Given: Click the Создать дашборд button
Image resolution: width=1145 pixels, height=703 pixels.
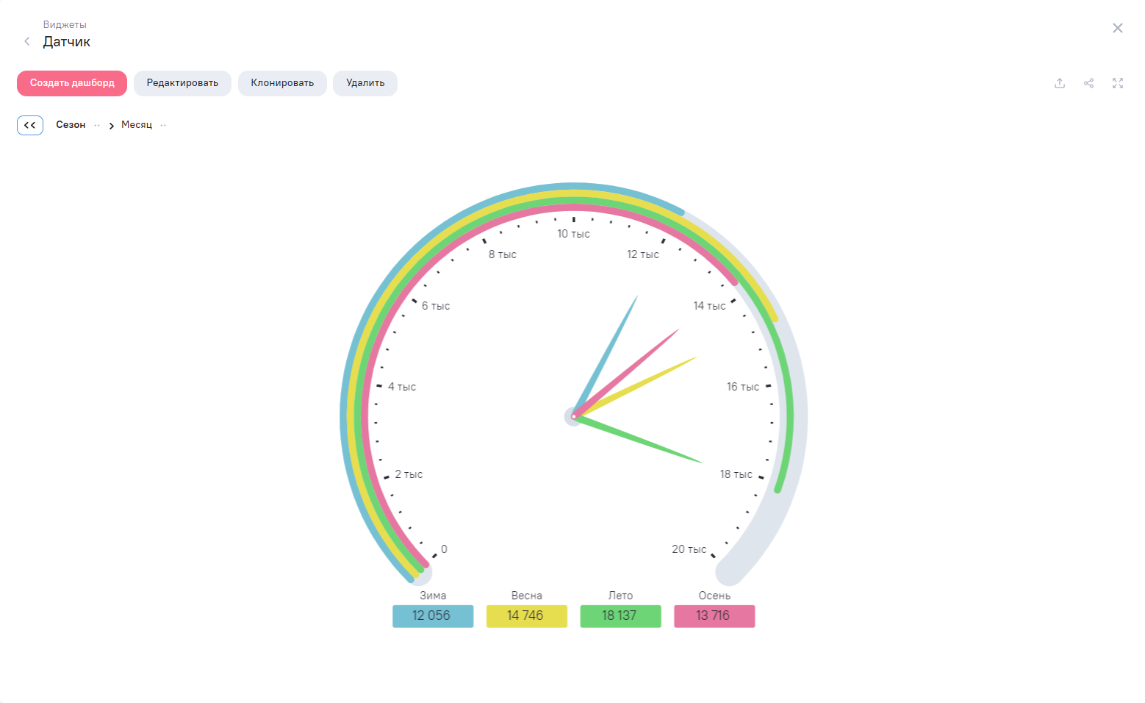Looking at the screenshot, I should coord(72,83).
